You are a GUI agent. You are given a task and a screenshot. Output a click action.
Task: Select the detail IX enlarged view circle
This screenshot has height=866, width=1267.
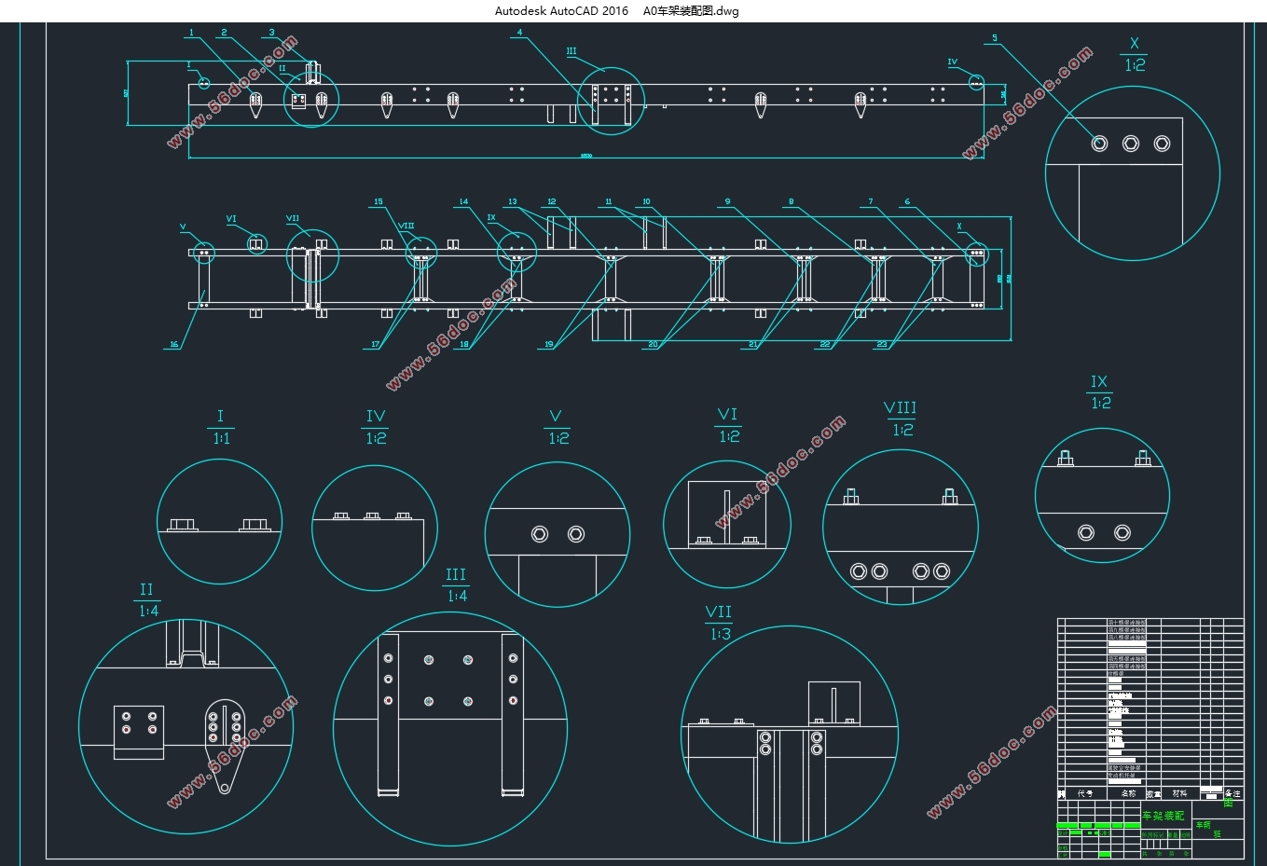pos(1101,495)
